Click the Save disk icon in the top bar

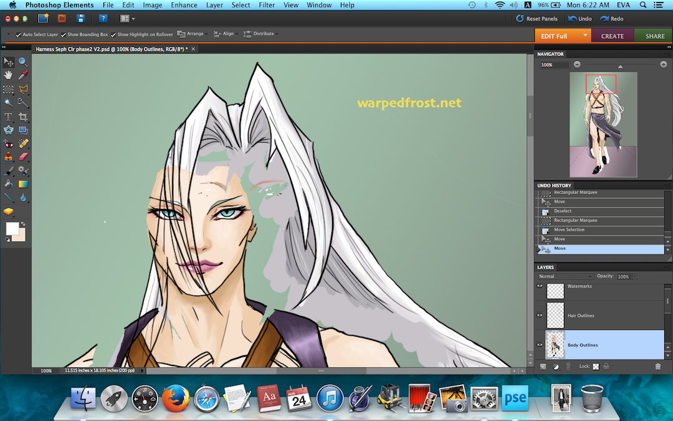click(x=80, y=19)
